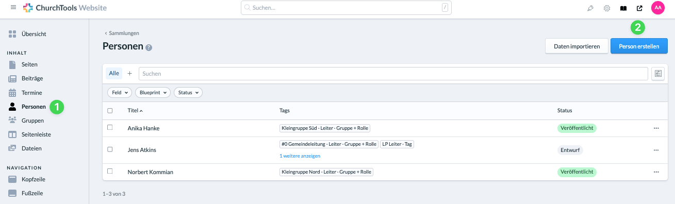Click the help icon beside Personen heading
Screen dimensions: 675x204
(x=149, y=47)
